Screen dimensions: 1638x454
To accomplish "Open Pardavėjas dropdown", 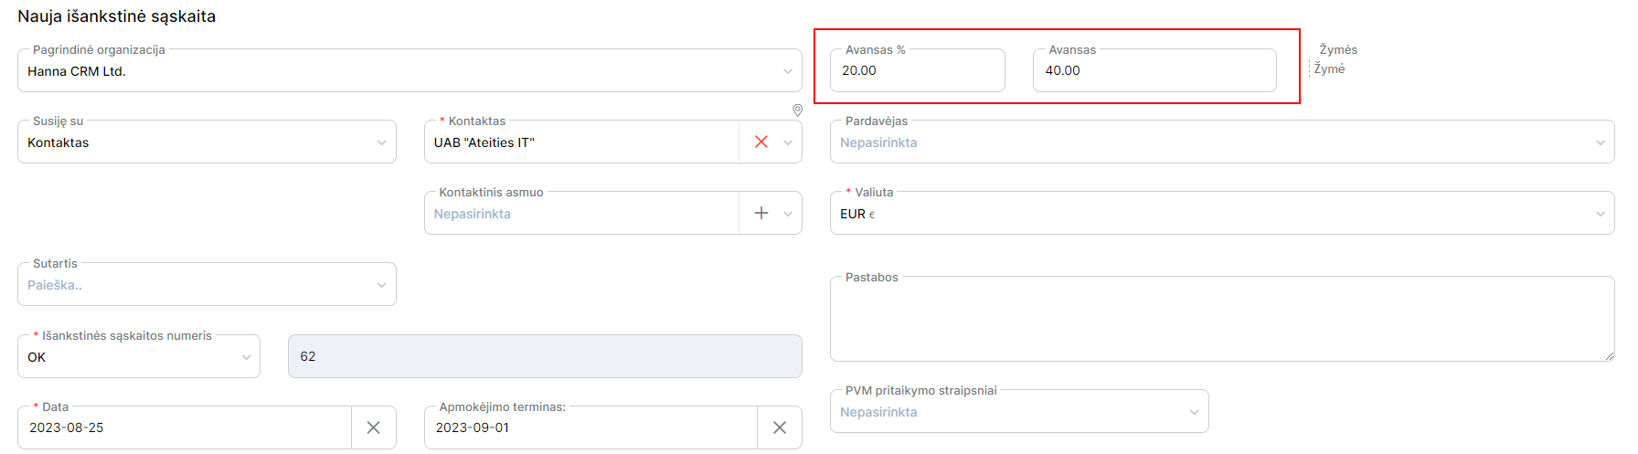I will point(1222,142).
